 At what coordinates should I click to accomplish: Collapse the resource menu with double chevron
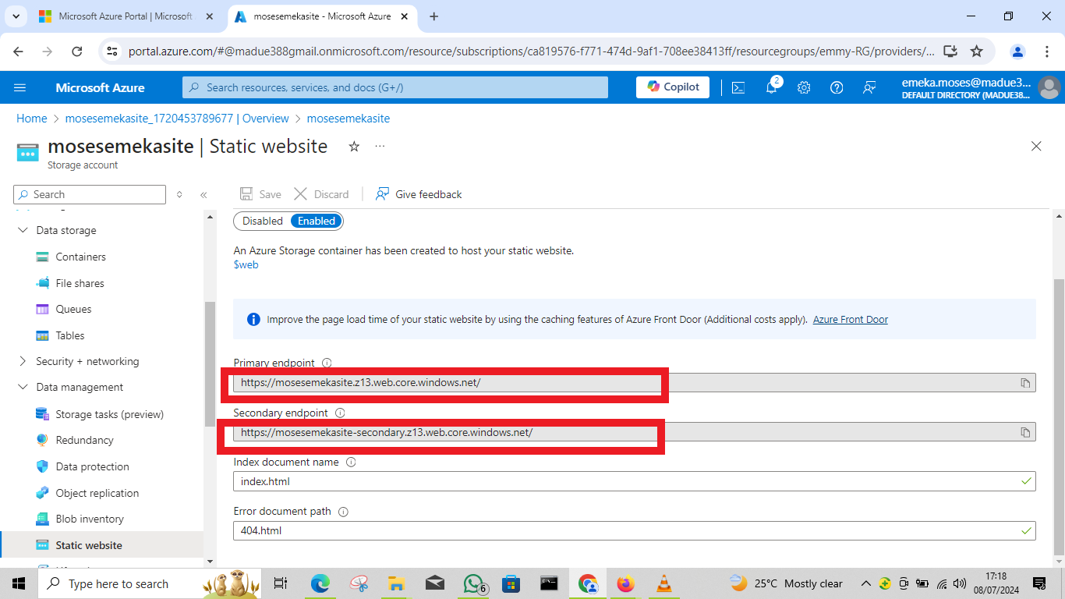click(203, 194)
